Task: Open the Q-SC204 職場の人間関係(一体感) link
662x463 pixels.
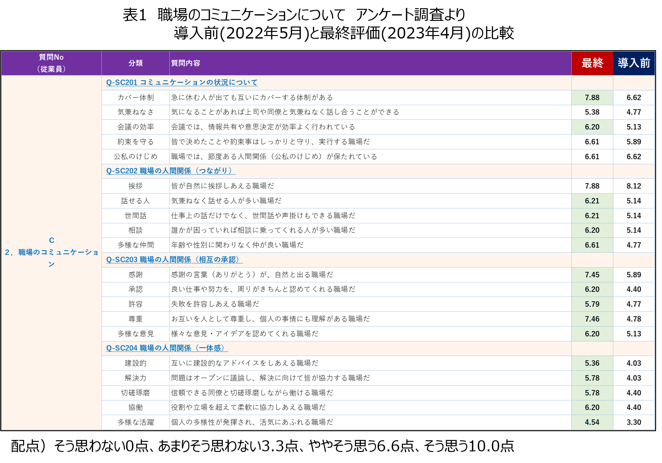Action: (167, 348)
